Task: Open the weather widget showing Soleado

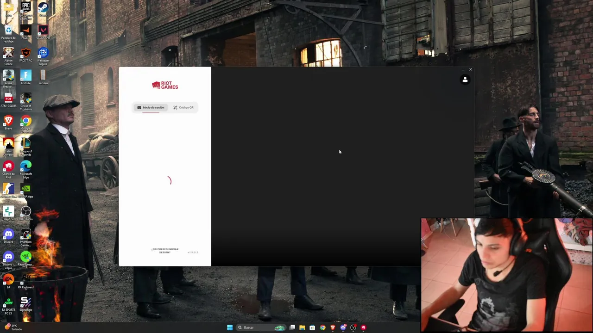Action: [14, 327]
